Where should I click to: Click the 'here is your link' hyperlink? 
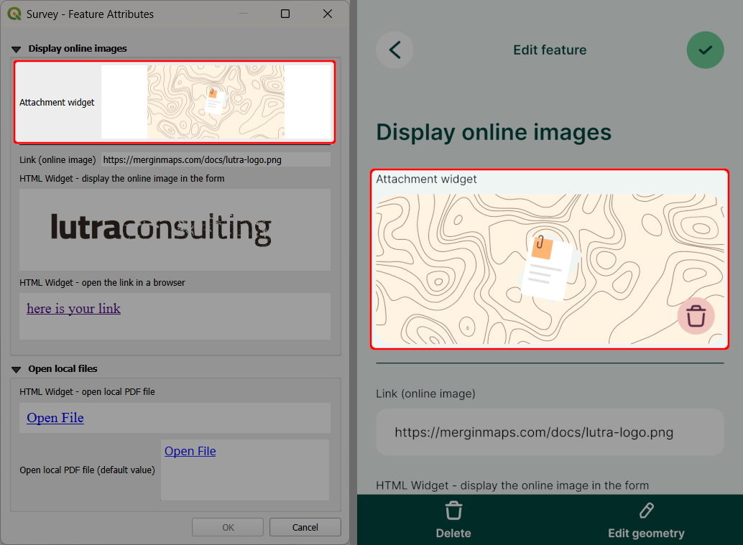pos(73,308)
